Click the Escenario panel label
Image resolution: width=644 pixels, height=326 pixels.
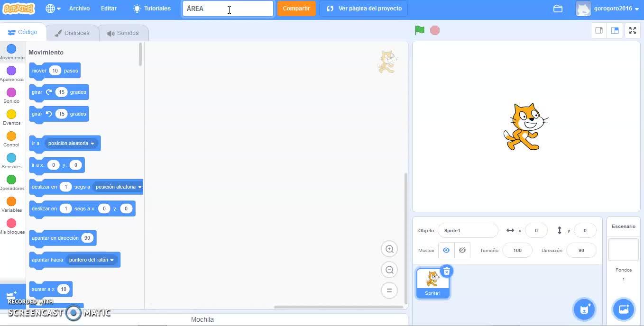(623, 226)
